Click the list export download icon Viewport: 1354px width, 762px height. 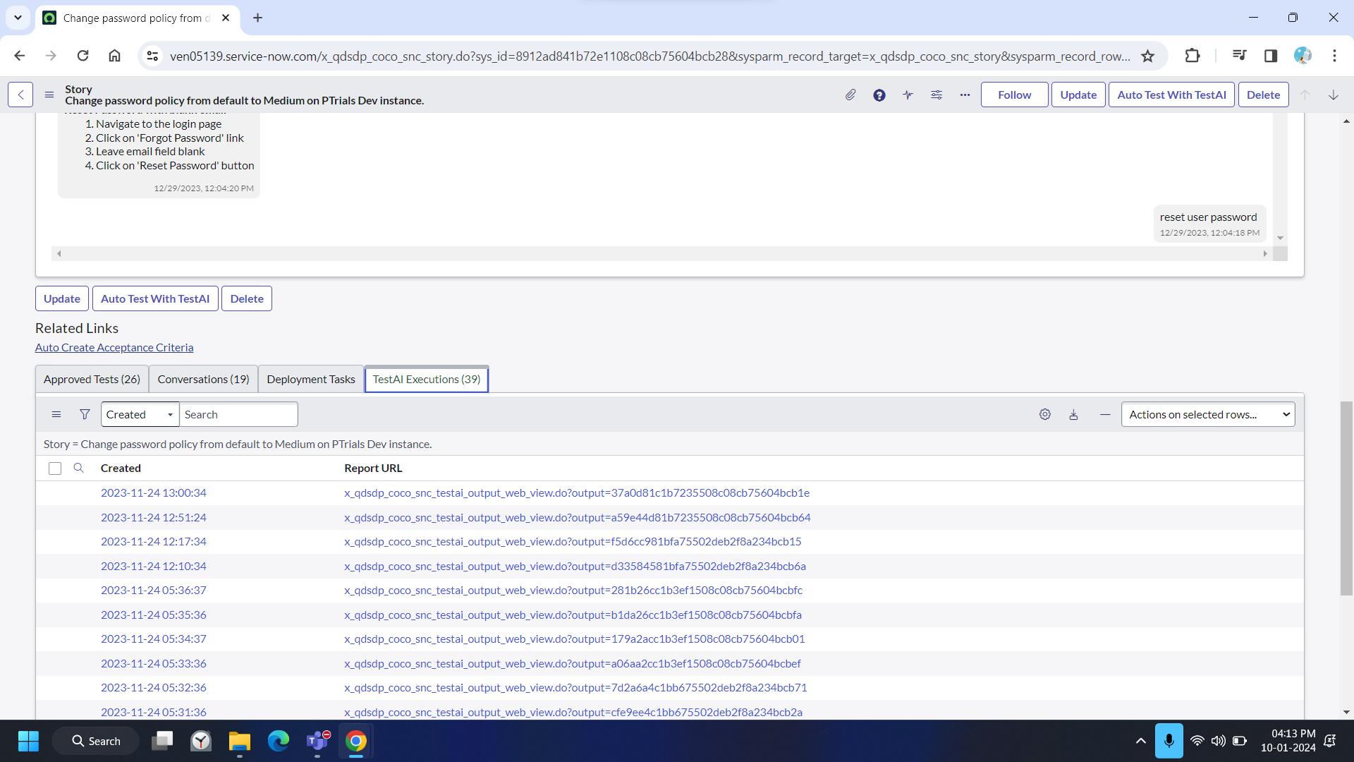tap(1073, 414)
